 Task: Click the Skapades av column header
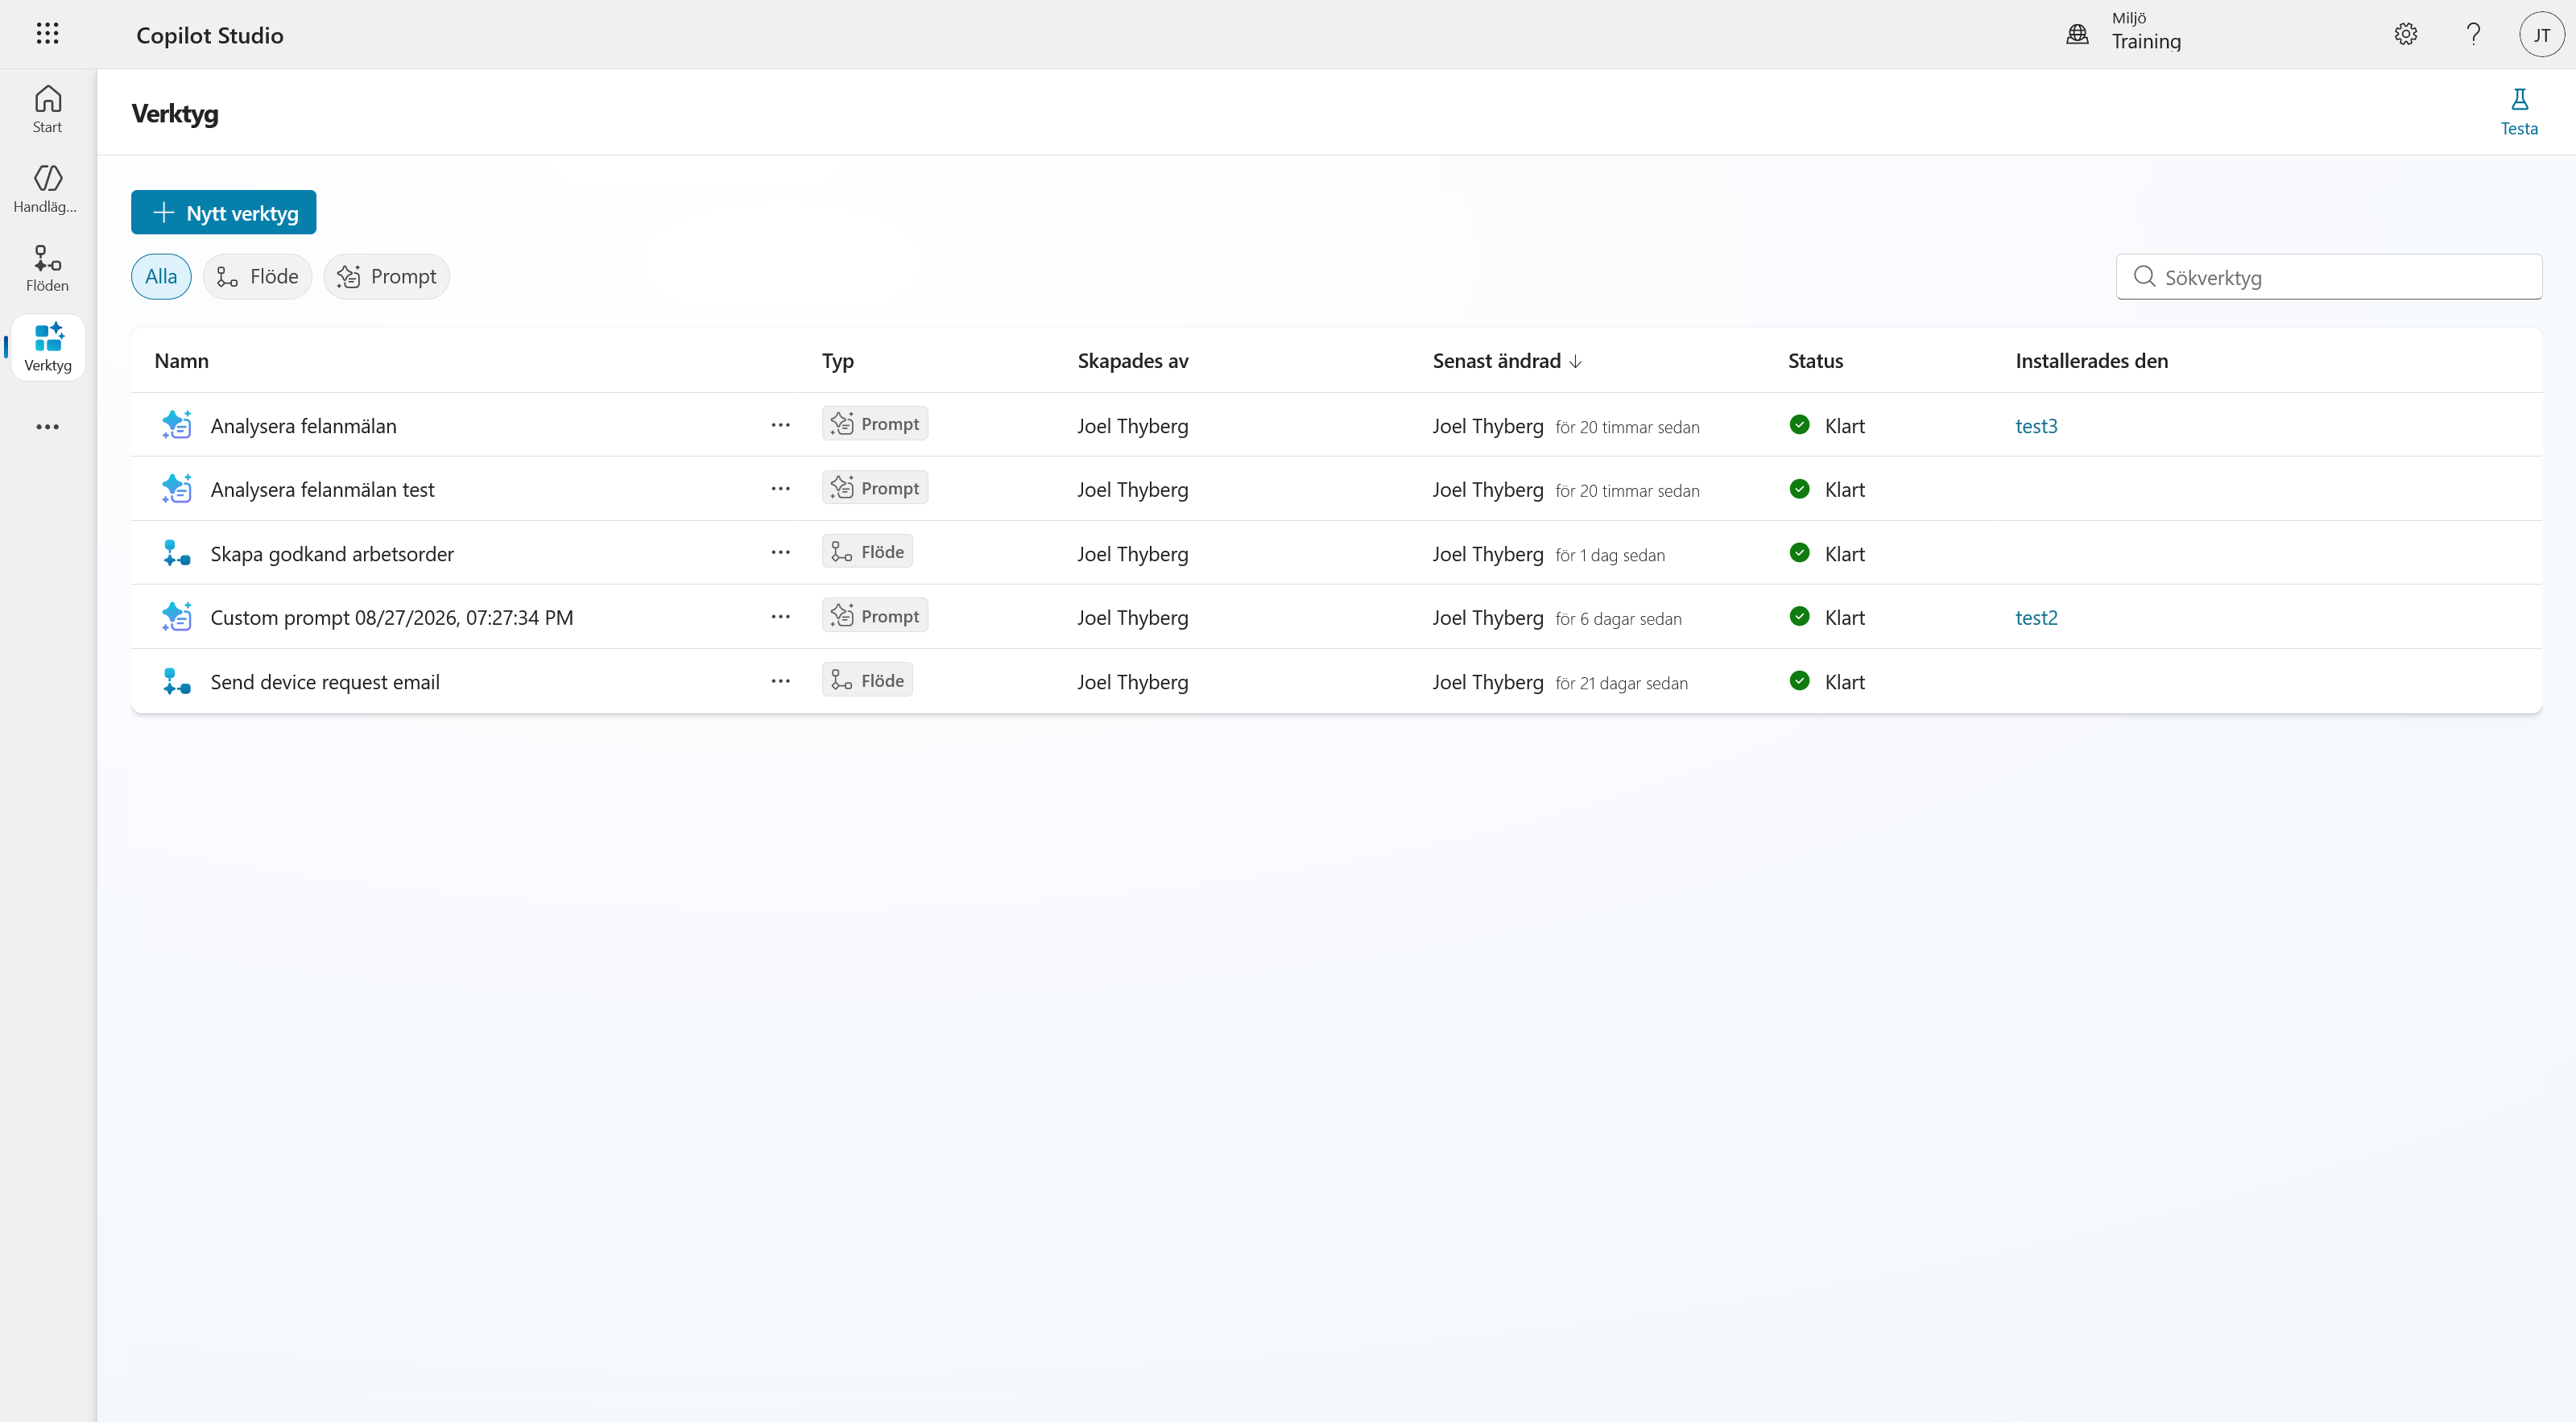coord(1133,361)
